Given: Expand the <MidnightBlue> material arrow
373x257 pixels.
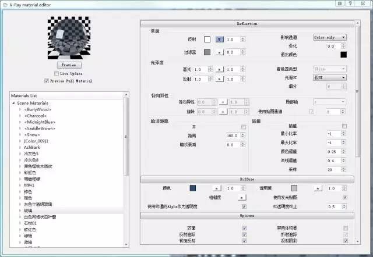Looking at the screenshot, I should [20, 122].
